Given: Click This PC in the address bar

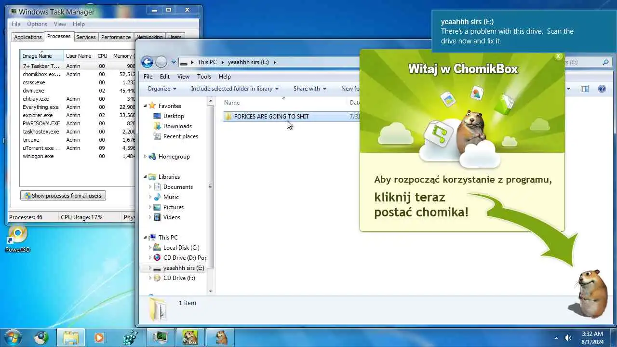Looking at the screenshot, I should pyautogui.click(x=207, y=62).
